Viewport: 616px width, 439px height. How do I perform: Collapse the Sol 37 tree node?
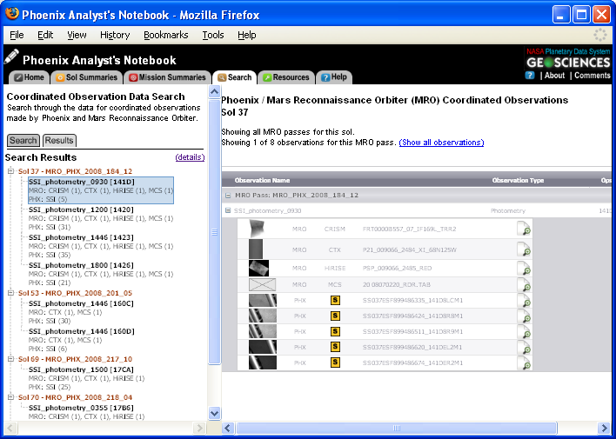(11, 171)
